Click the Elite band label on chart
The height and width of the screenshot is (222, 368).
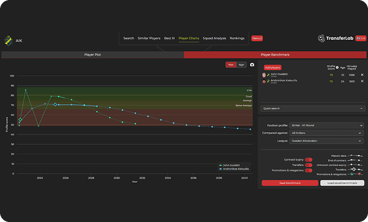249,90
